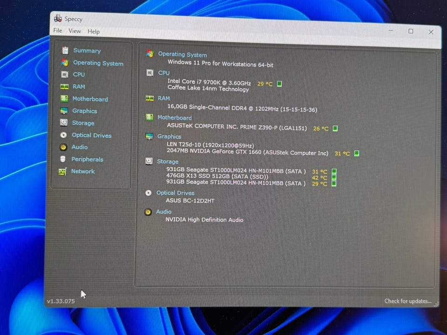
Task: Open the Storage drive icon in sidebar
Action: (64, 122)
